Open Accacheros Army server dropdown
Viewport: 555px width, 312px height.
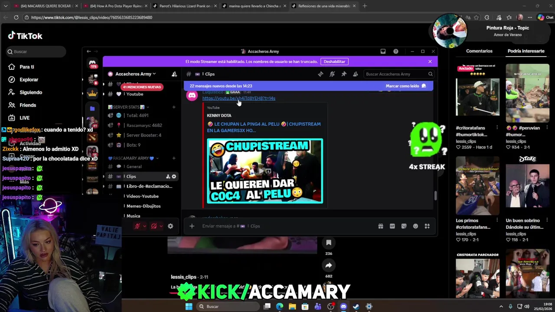[x=135, y=74]
